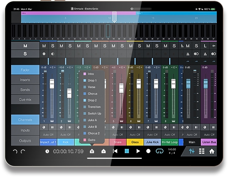Start playback with the play button
Screen dimensions: 228x177
138,151
